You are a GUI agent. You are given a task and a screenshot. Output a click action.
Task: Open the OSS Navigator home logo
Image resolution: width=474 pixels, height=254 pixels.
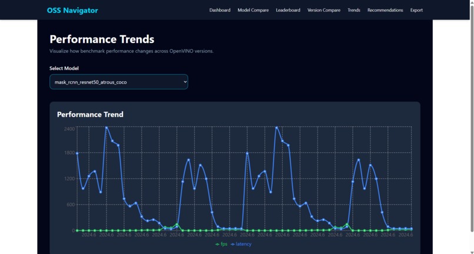click(x=72, y=10)
